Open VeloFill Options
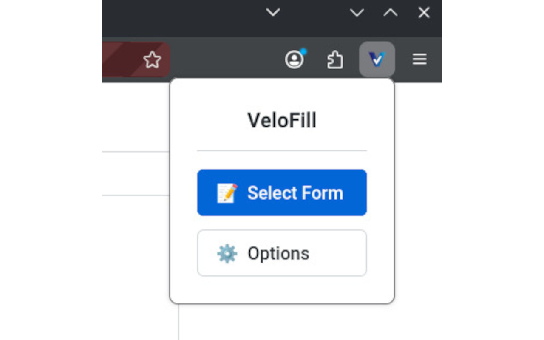This screenshot has height=340, width=544. (282, 253)
